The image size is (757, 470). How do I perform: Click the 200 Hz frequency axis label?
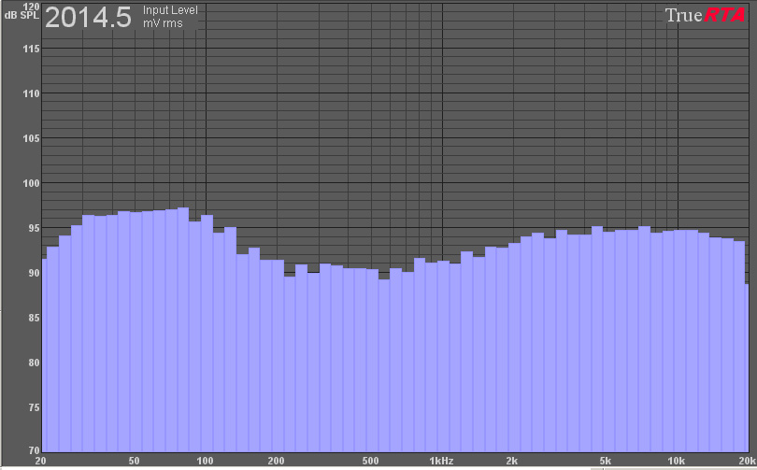276,461
